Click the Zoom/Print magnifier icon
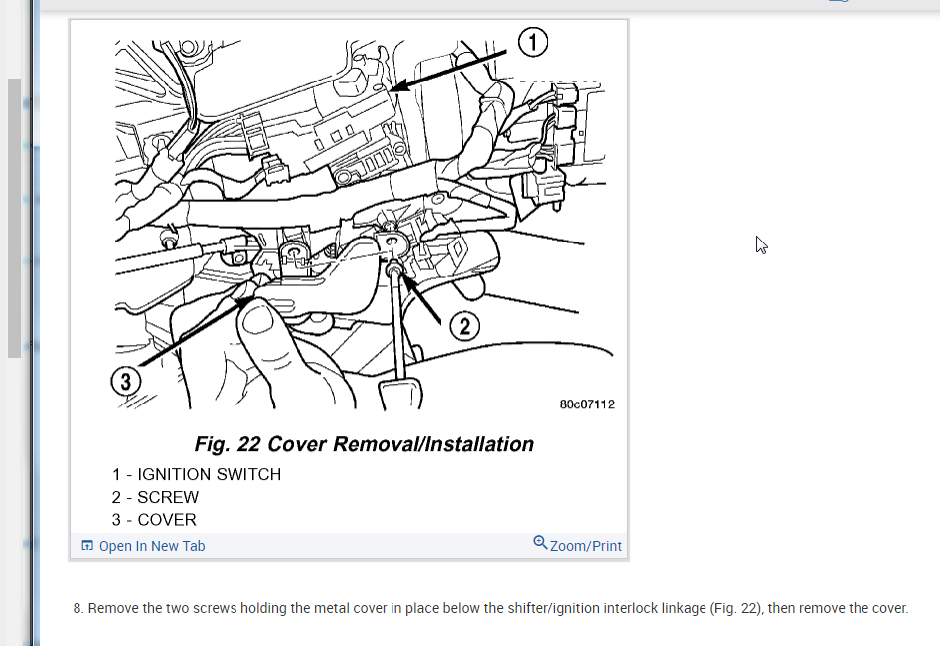Image resolution: width=940 pixels, height=646 pixels. pos(540,543)
